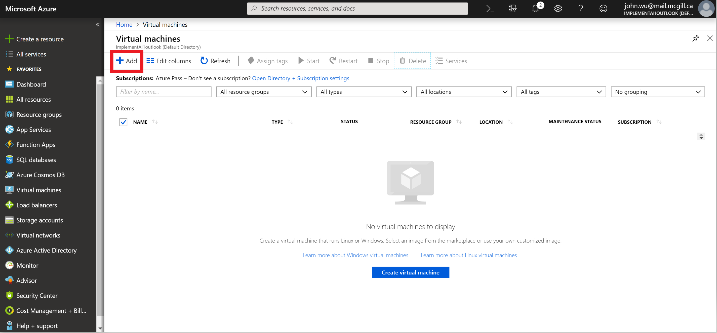717x333 pixels.
Task: Pin the Virtual machines blade
Action: 696,38
